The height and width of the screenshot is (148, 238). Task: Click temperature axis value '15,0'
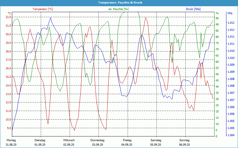tap(8, 77)
